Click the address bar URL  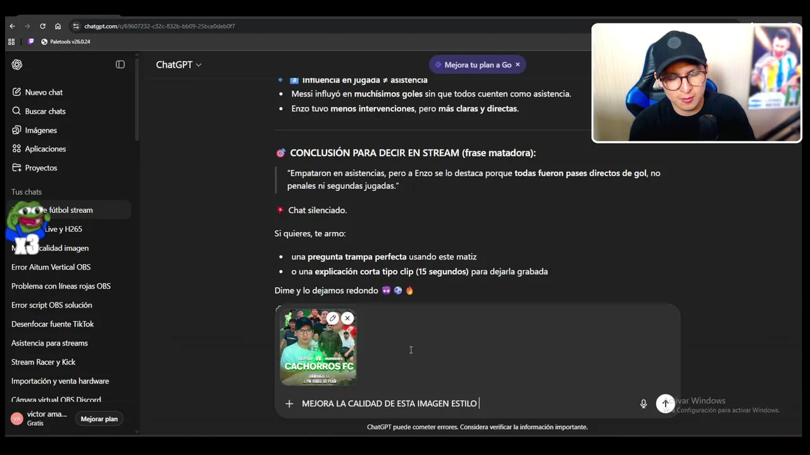159,26
